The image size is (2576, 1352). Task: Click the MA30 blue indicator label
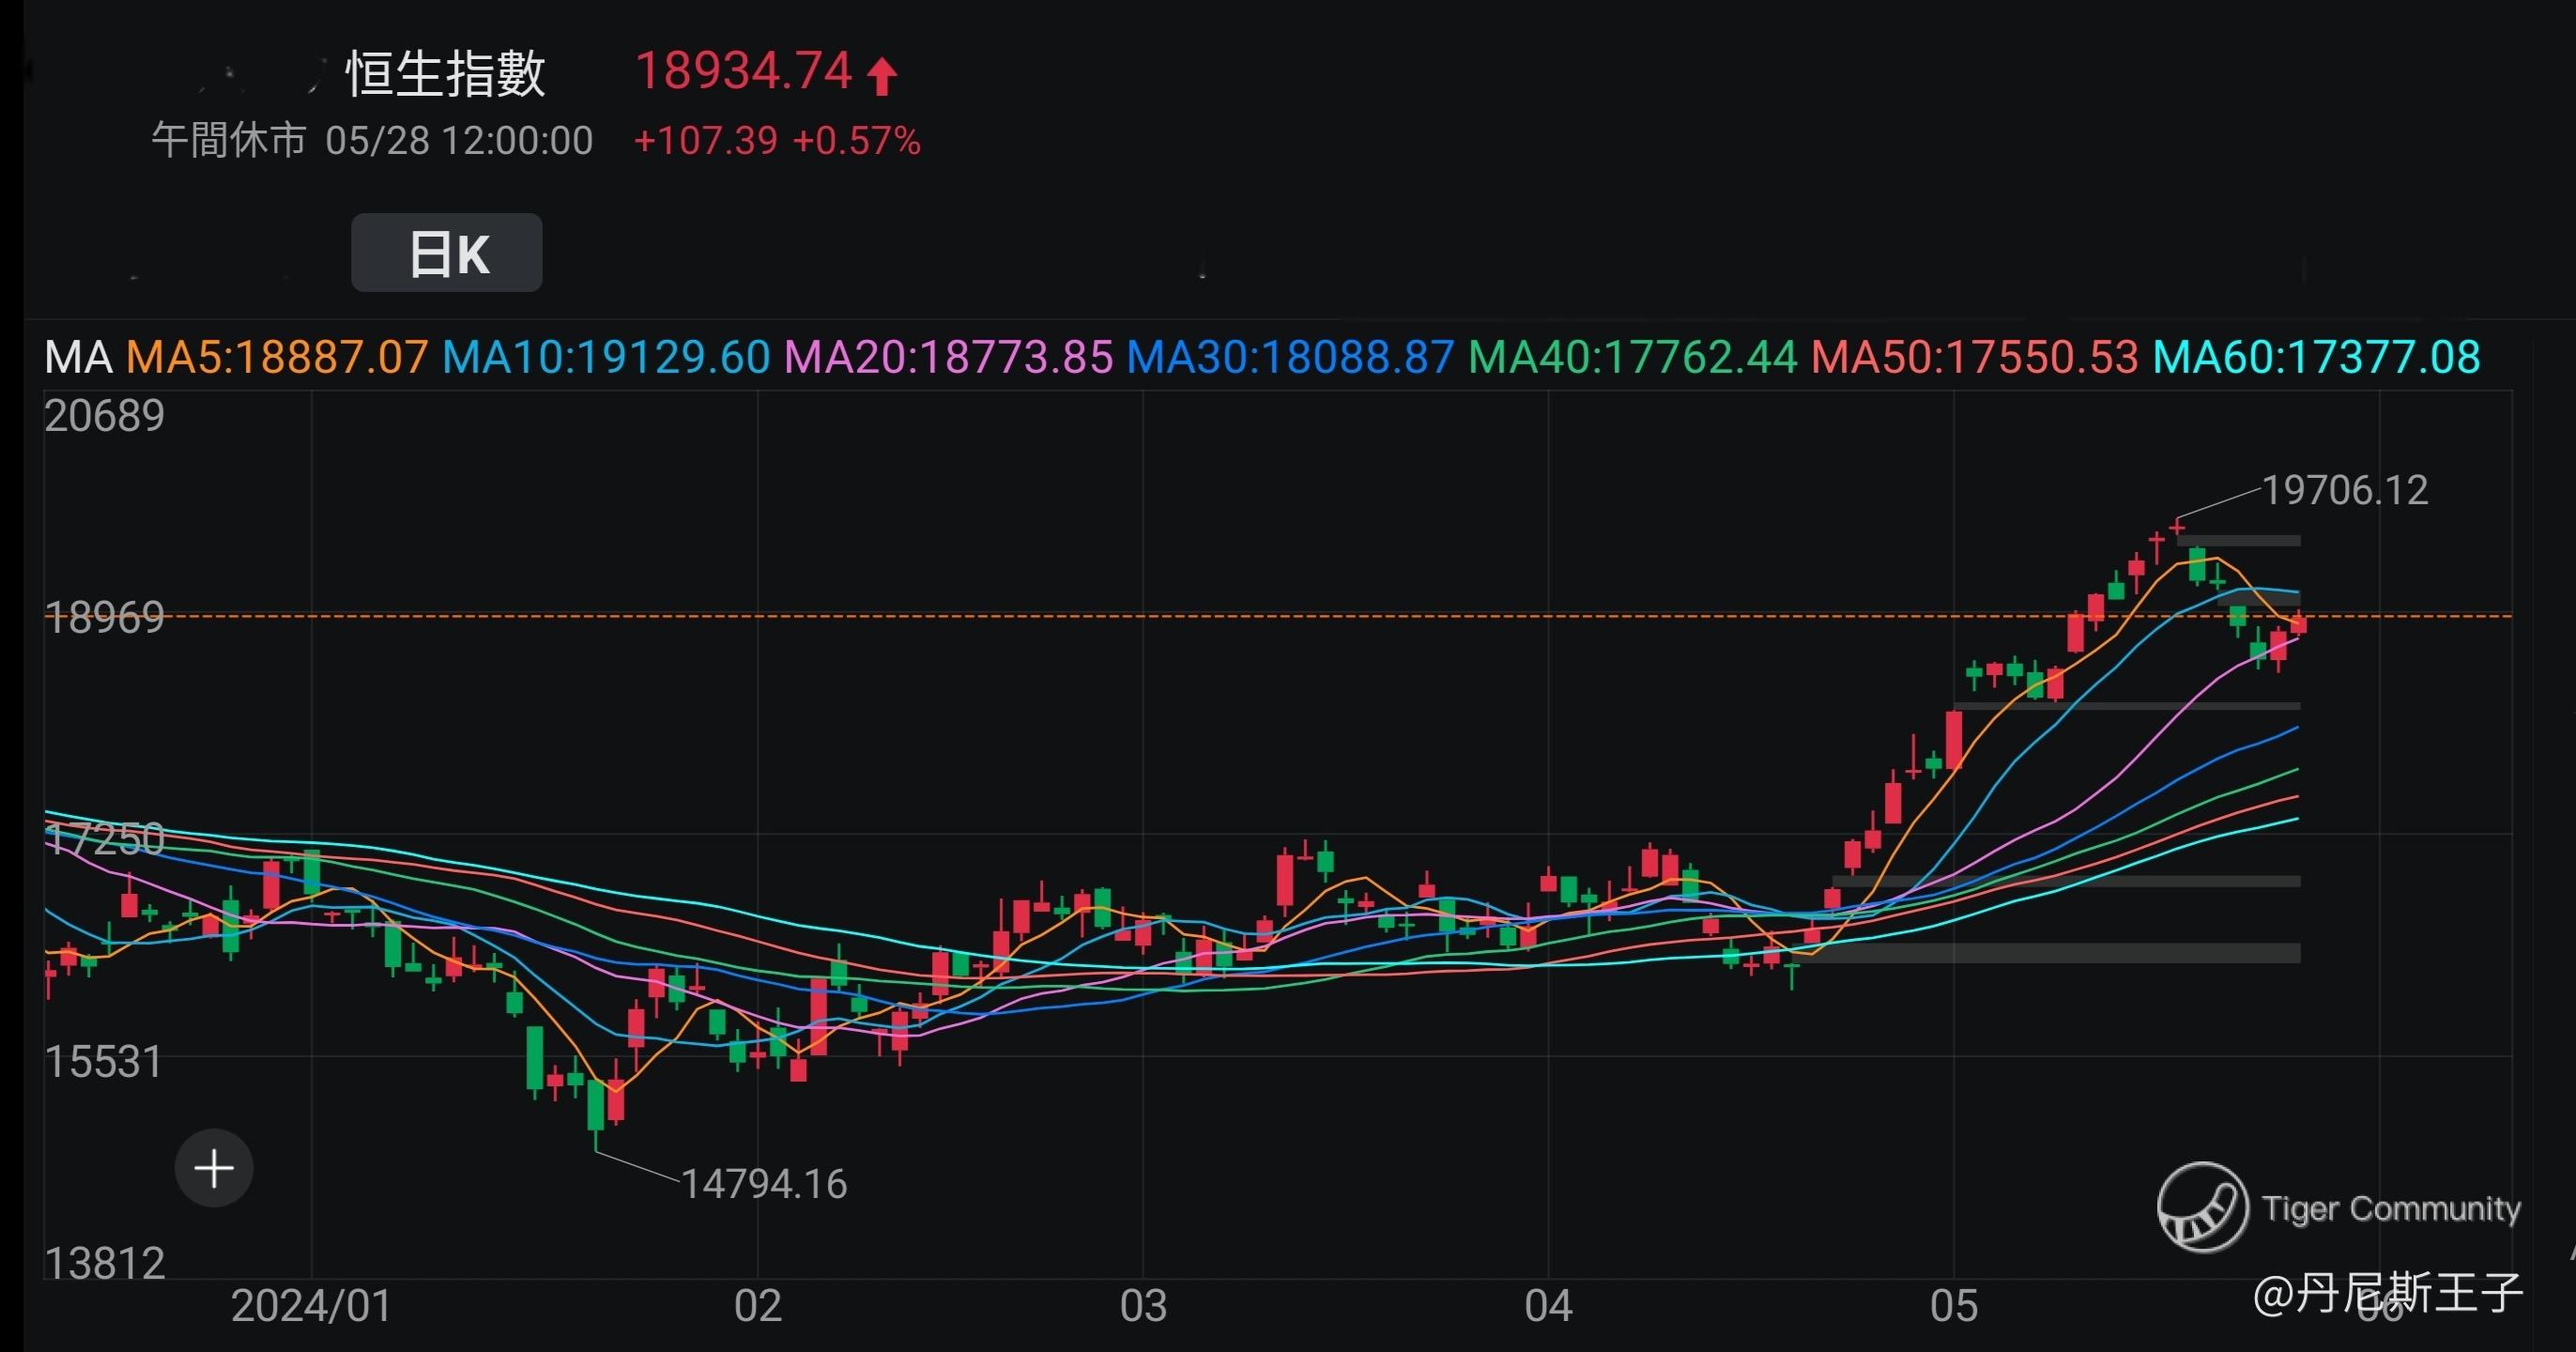point(1290,357)
